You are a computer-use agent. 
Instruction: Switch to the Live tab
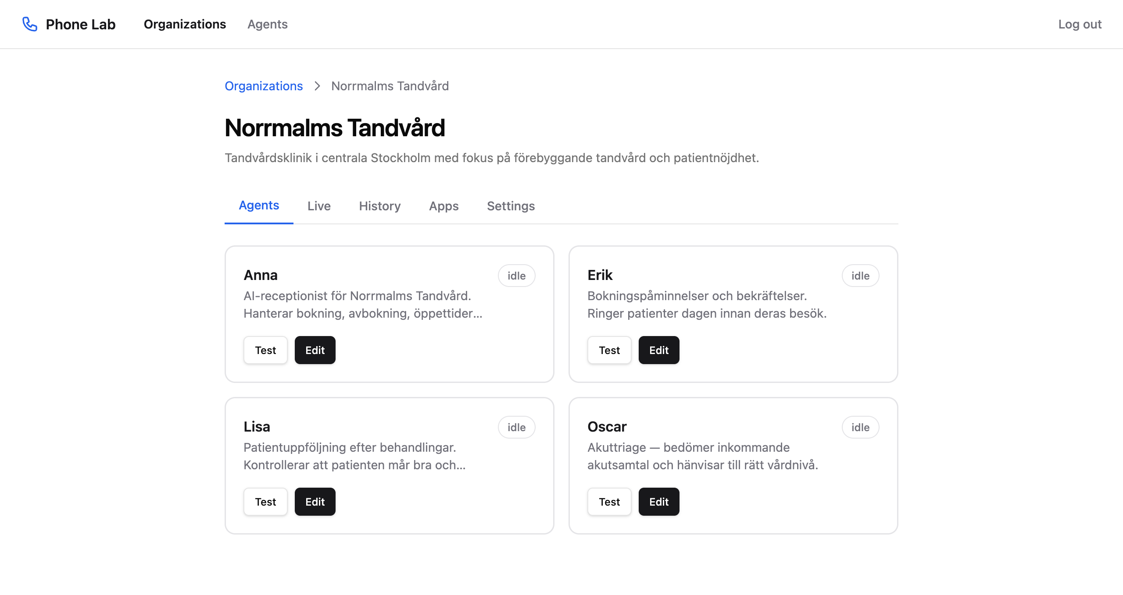click(x=319, y=206)
